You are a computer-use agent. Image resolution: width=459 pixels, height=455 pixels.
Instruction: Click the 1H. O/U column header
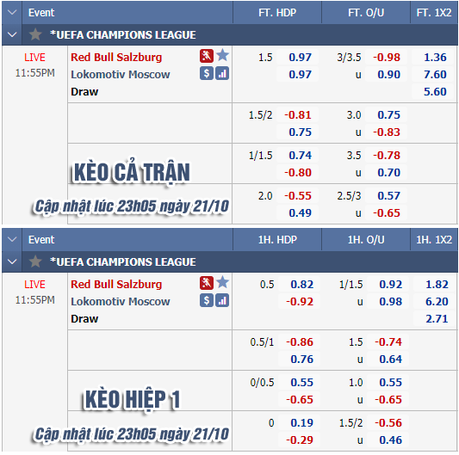click(x=366, y=240)
